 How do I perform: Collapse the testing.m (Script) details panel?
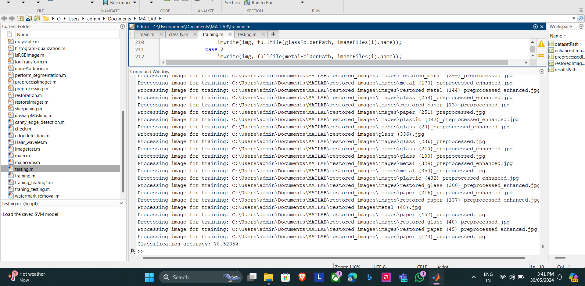pos(121,203)
